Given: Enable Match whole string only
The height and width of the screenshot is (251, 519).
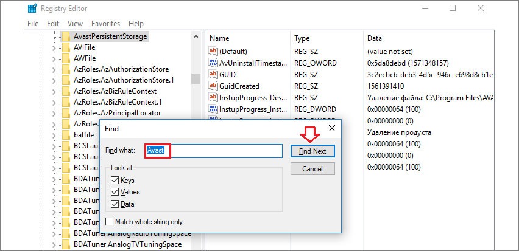Looking at the screenshot, I should coord(109,222).
